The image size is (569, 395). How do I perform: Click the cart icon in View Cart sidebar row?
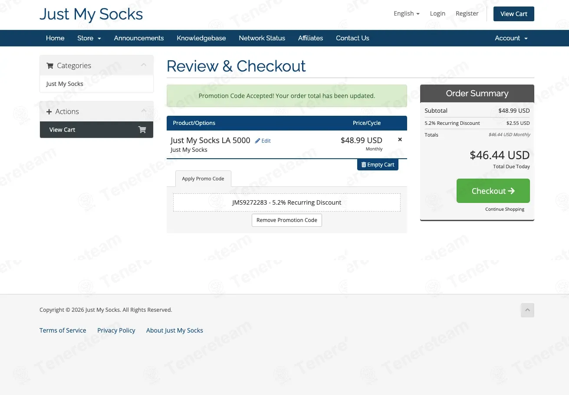142,130
